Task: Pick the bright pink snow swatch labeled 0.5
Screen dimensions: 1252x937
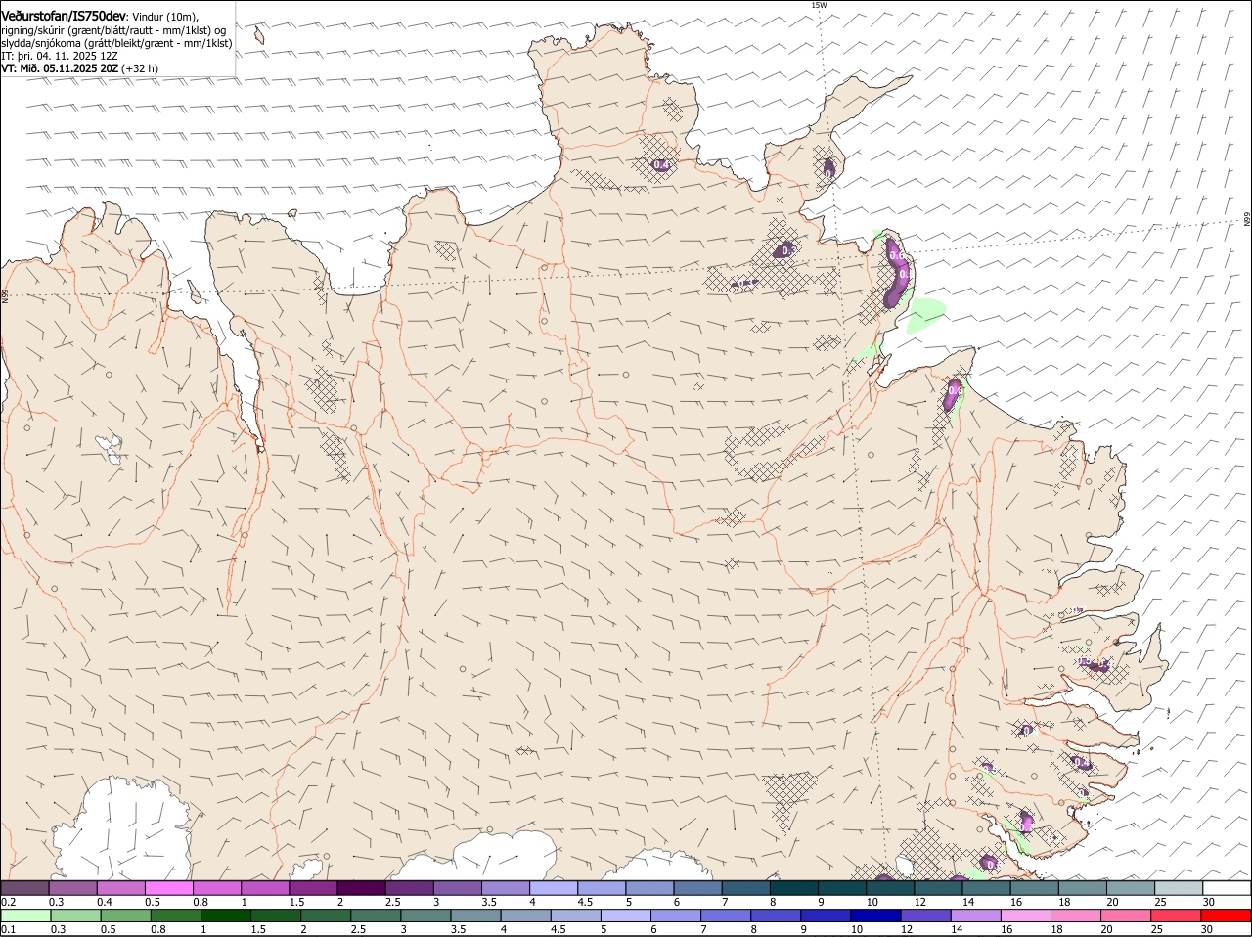Action: click(168, 887)
